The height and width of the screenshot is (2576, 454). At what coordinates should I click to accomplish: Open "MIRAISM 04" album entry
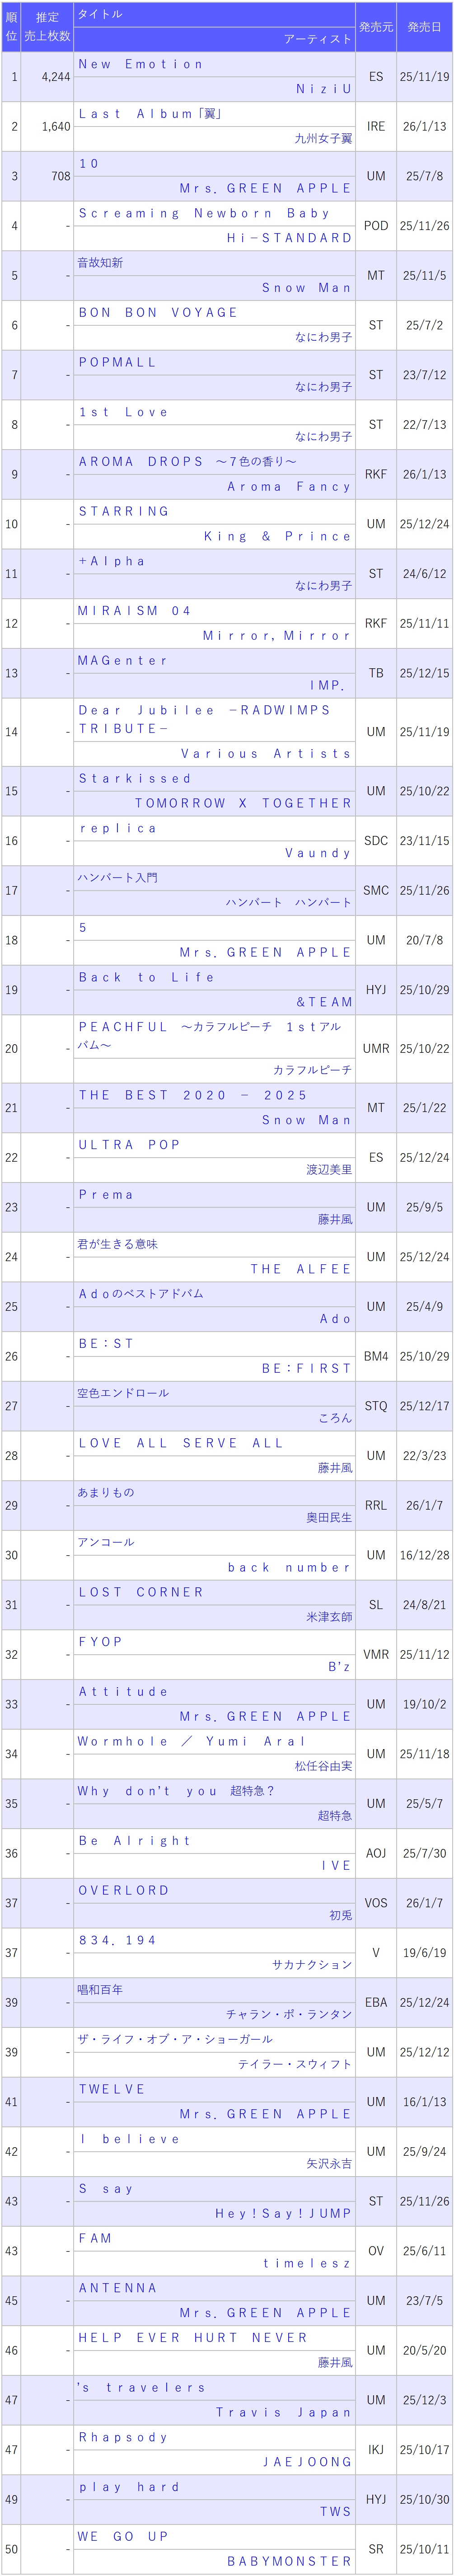[134, 610]
